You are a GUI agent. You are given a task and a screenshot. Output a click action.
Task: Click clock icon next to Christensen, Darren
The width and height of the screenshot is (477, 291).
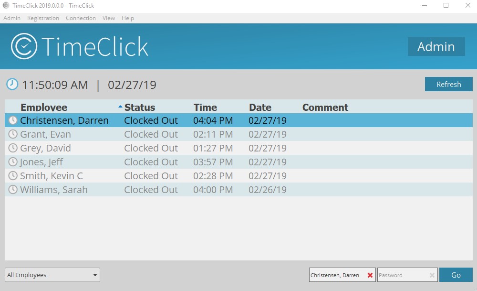click(x=13, y=120)
